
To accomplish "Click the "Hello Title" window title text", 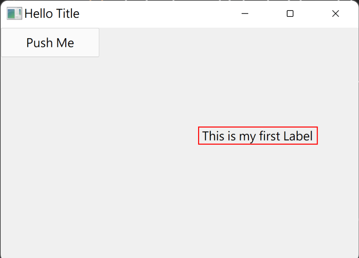I will tap(52, 14).
